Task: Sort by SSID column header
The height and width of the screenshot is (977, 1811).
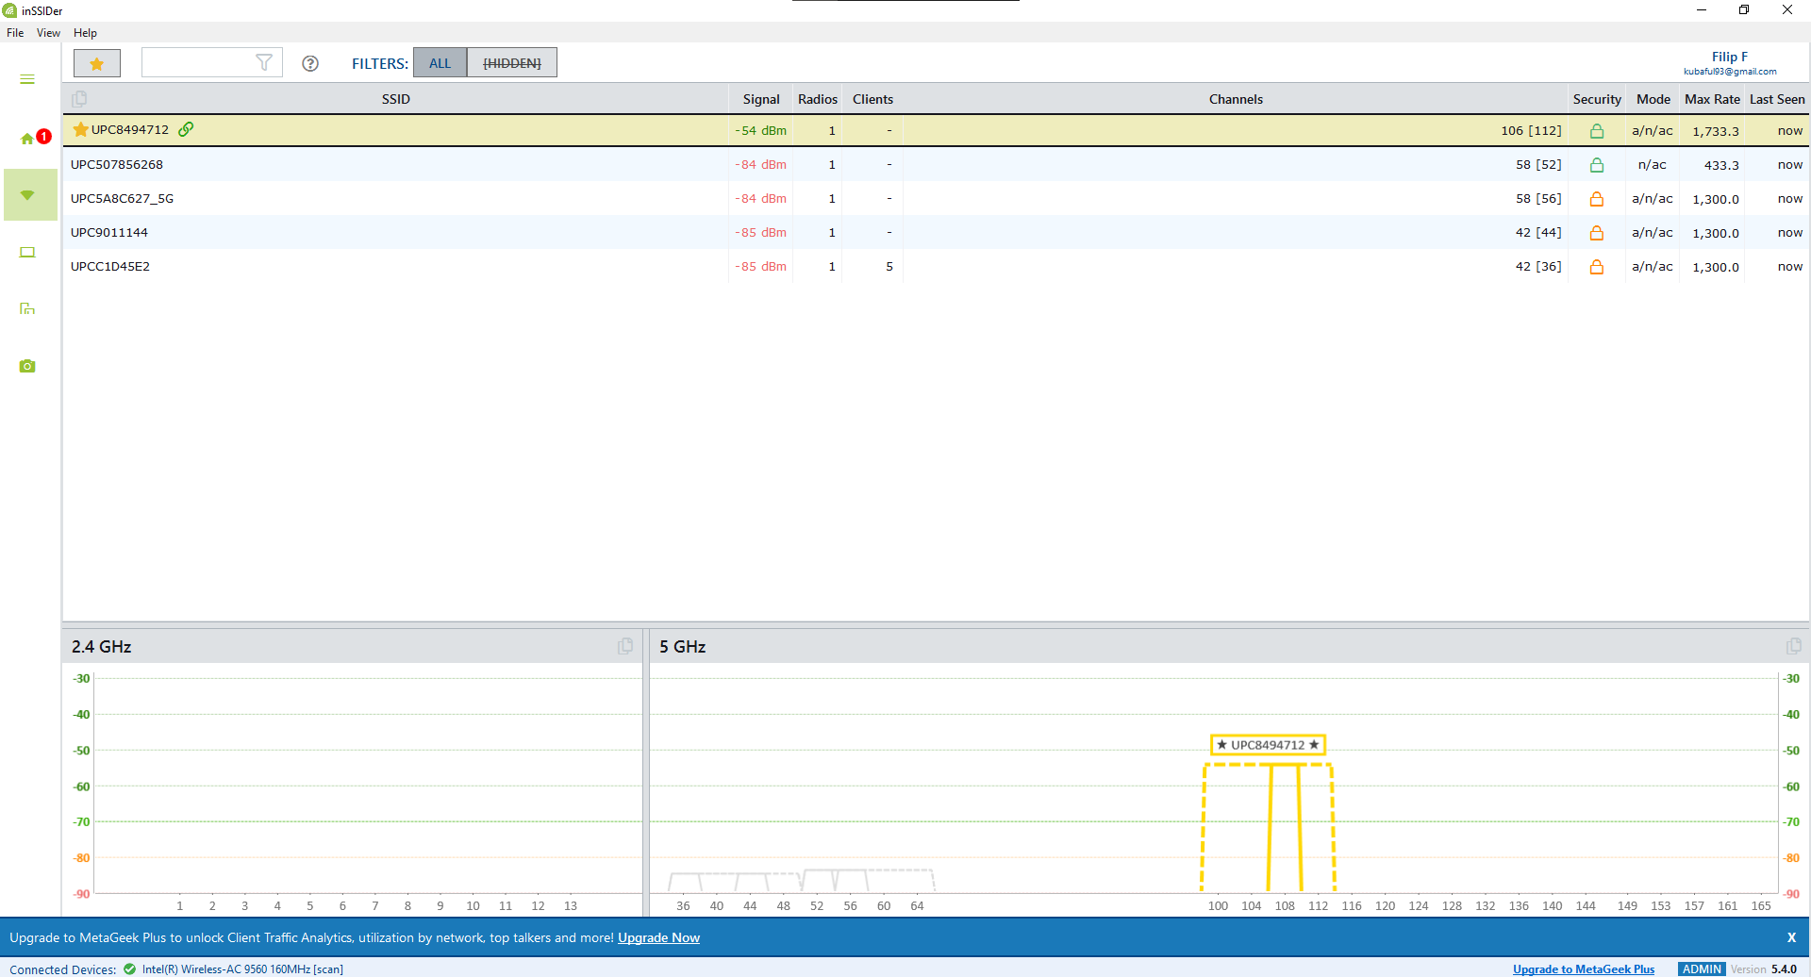Action: [396, 99]
